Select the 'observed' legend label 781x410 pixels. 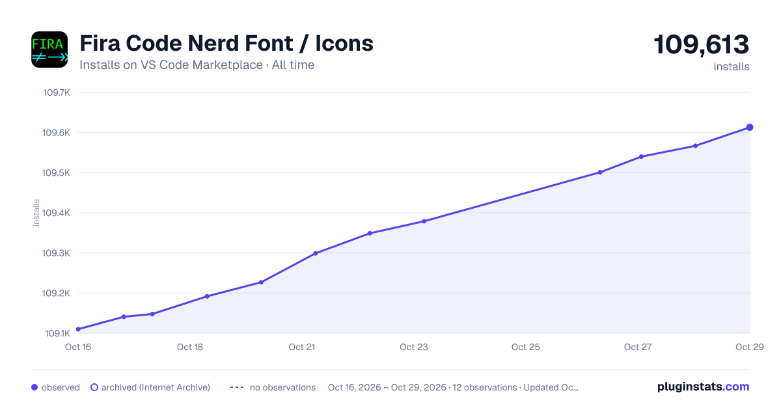click(61, 387)
